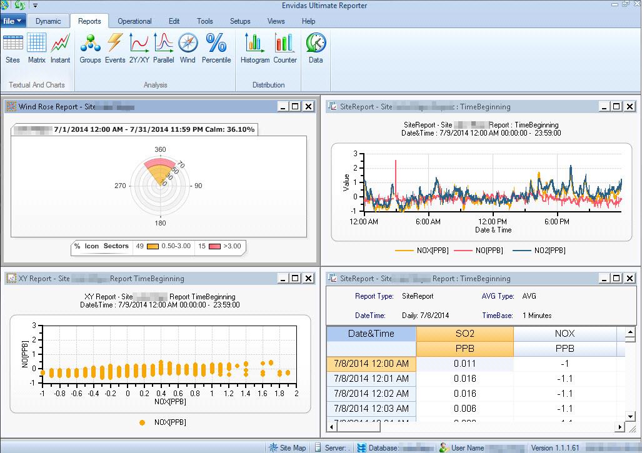Click Site Map in status bar
This screenshot has width=642, height=453.
coord(288,447)
